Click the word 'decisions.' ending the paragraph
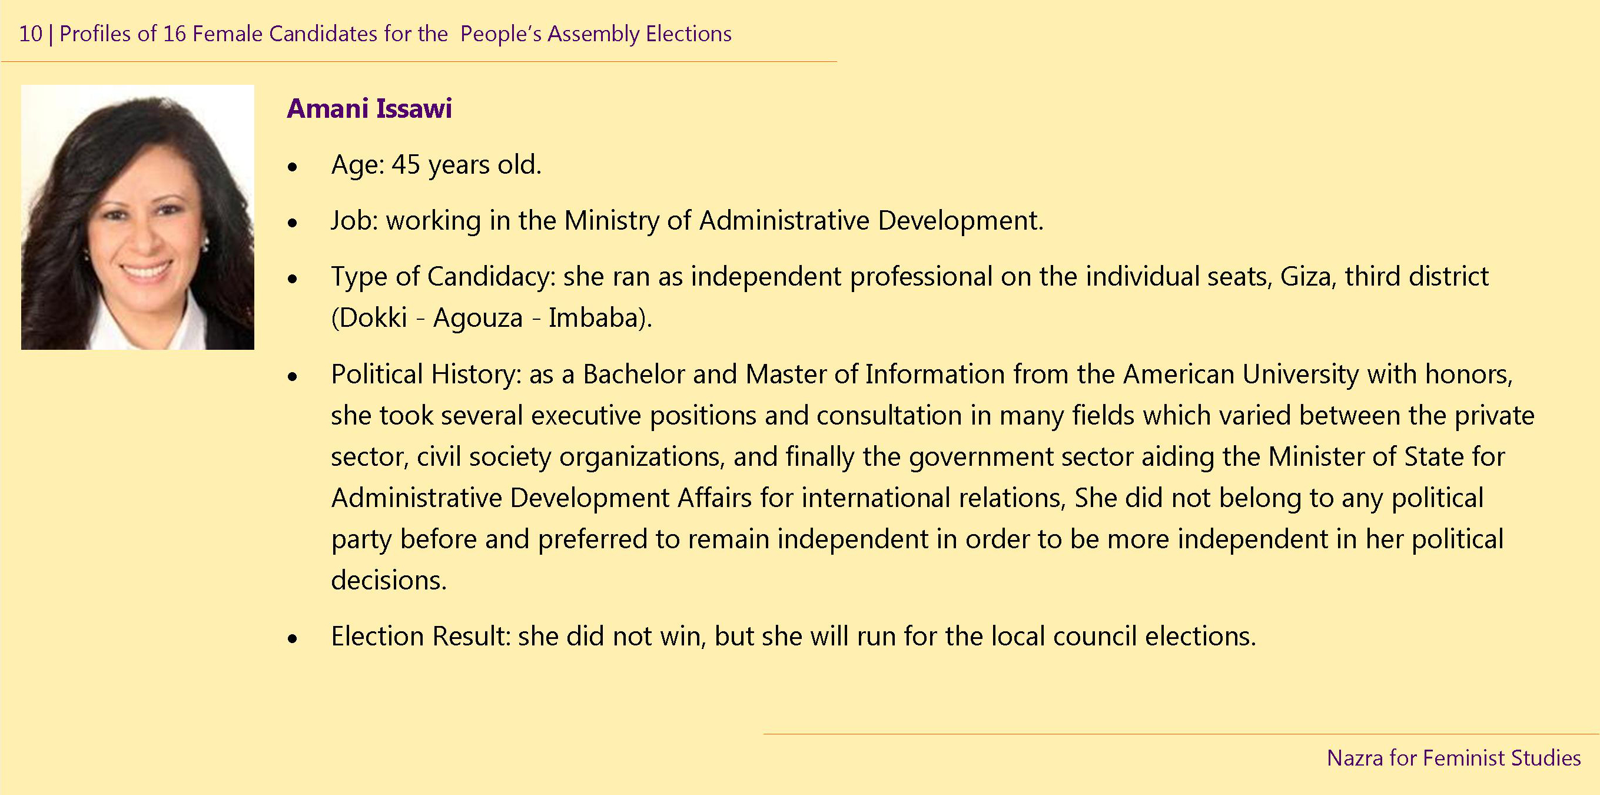Viewport: 1600px width, 795px height. (389, 580)
